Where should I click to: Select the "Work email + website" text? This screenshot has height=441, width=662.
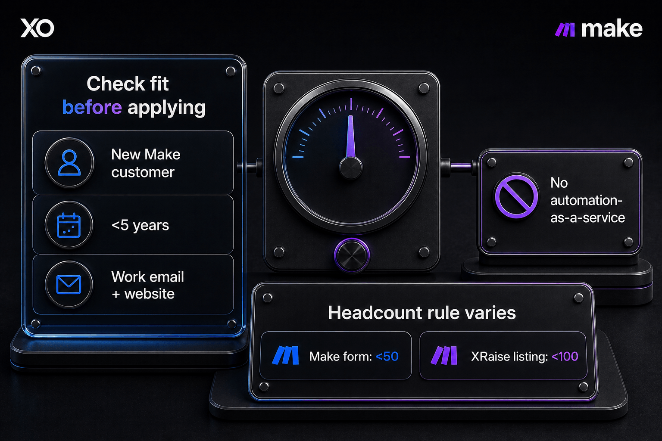pyautogui.click(x=147, y=285)
